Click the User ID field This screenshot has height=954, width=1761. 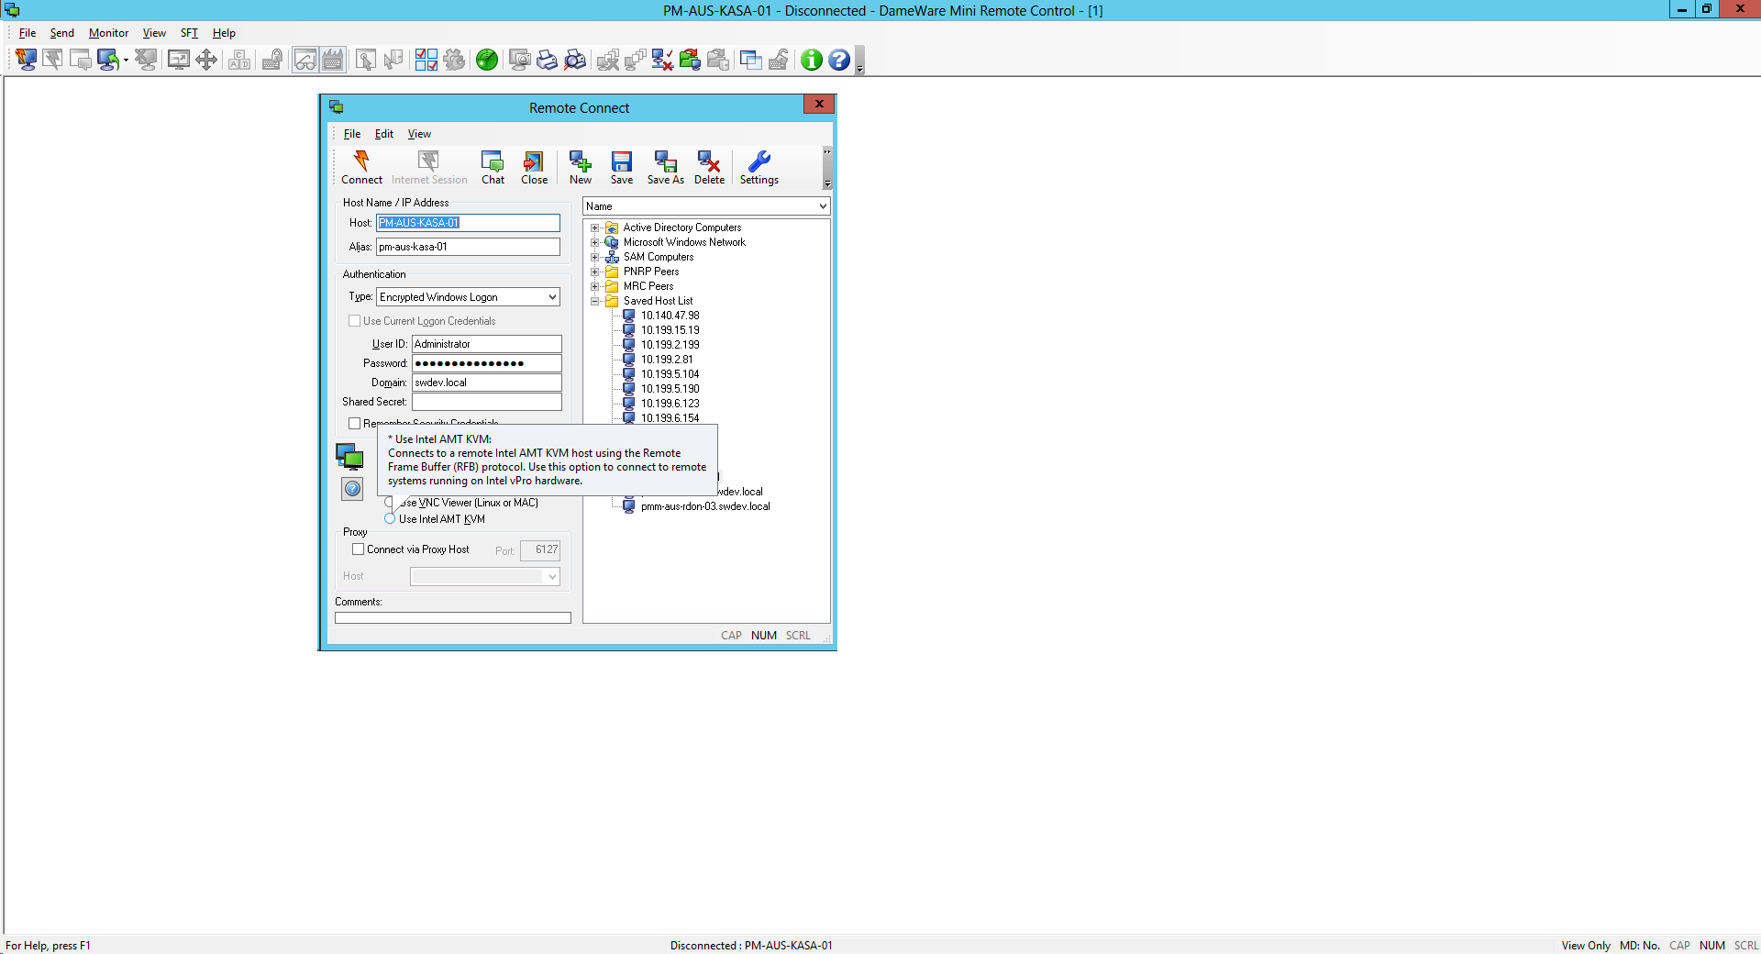(486, 344)
